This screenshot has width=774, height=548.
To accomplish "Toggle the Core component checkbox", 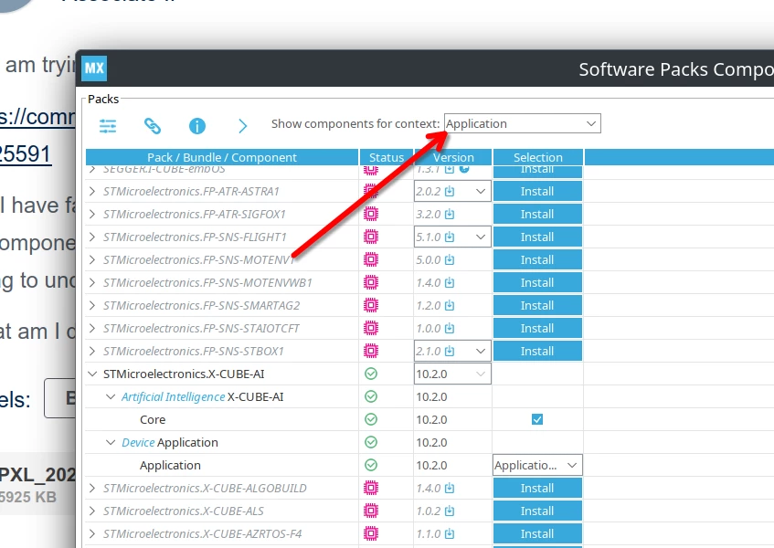I will pos(537,419).
